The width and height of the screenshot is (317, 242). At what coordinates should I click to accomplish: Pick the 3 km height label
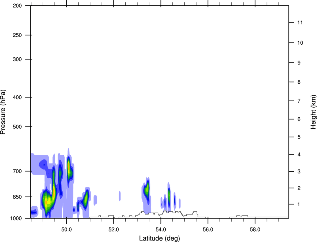(299, 171)
